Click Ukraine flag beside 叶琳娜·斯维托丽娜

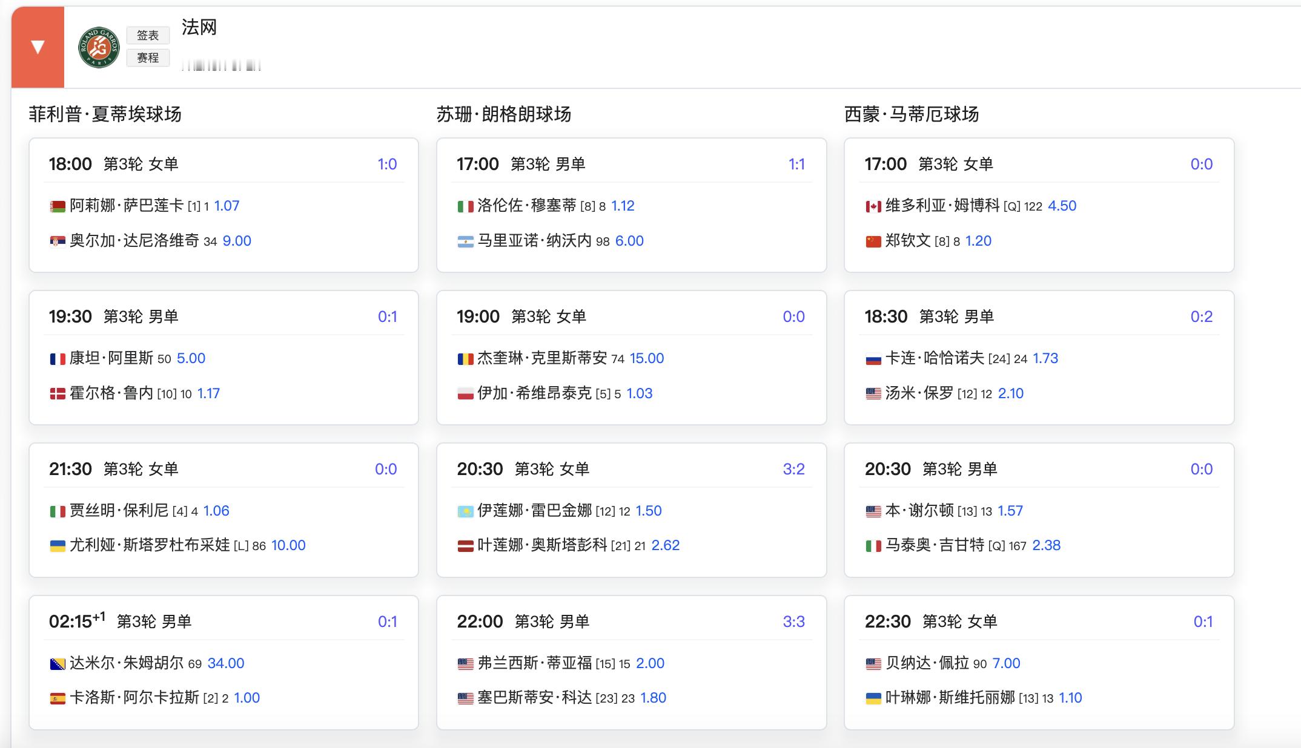(873, 699)
